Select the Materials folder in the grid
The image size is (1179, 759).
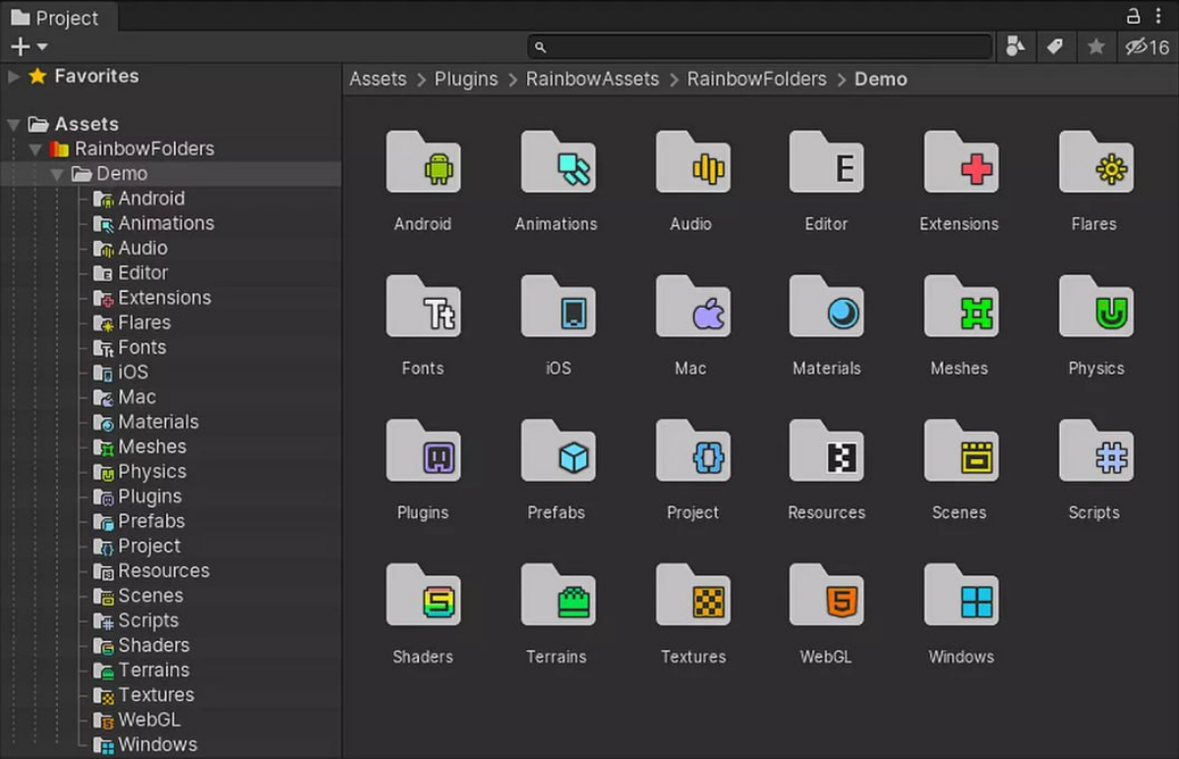click(826, 307)
